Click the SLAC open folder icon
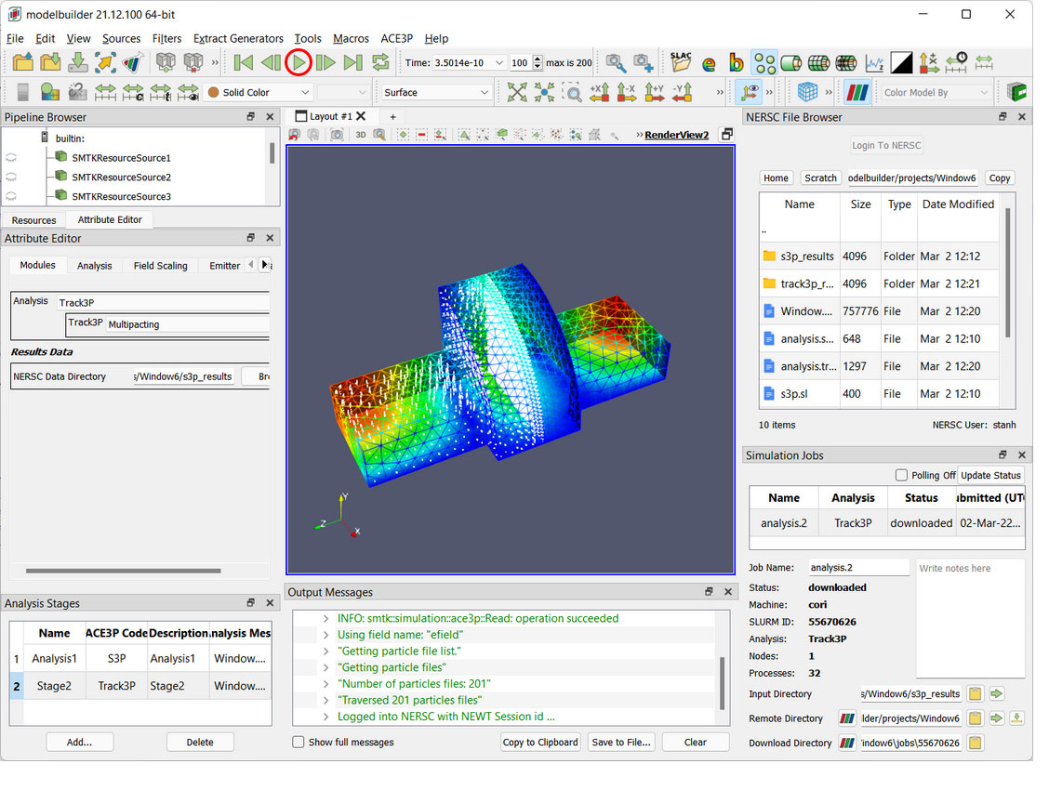 click(681, 62)
